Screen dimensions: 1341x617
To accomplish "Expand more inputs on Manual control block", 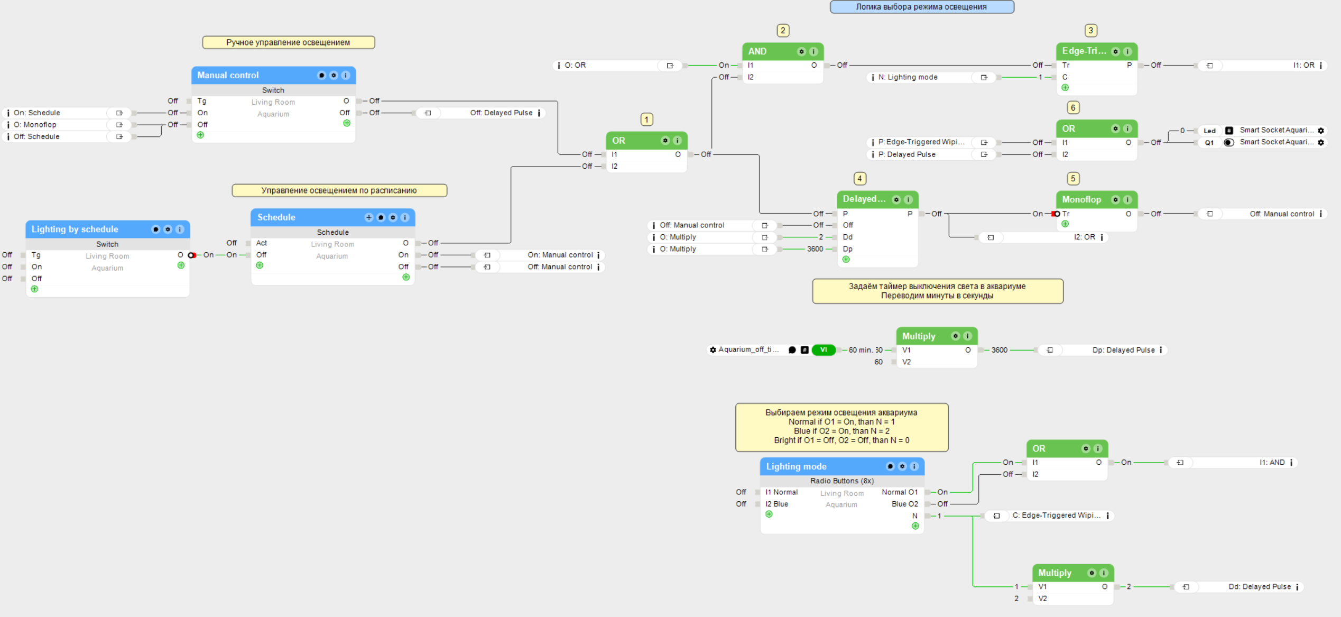I will point(200,135).
